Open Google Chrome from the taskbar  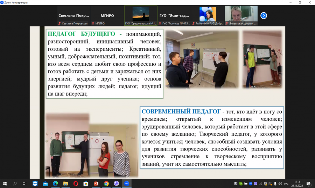pyautogui.click(x=106, y=183)
